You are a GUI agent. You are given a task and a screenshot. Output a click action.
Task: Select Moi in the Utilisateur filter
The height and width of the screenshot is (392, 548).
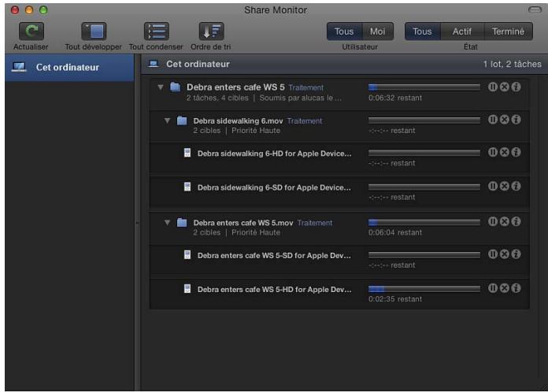tap(378, 31)
